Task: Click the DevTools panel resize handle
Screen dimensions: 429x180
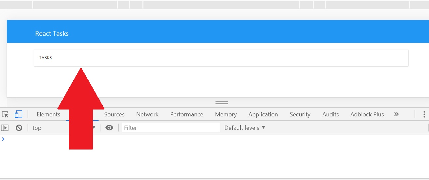Action: (x=222, y=103)
